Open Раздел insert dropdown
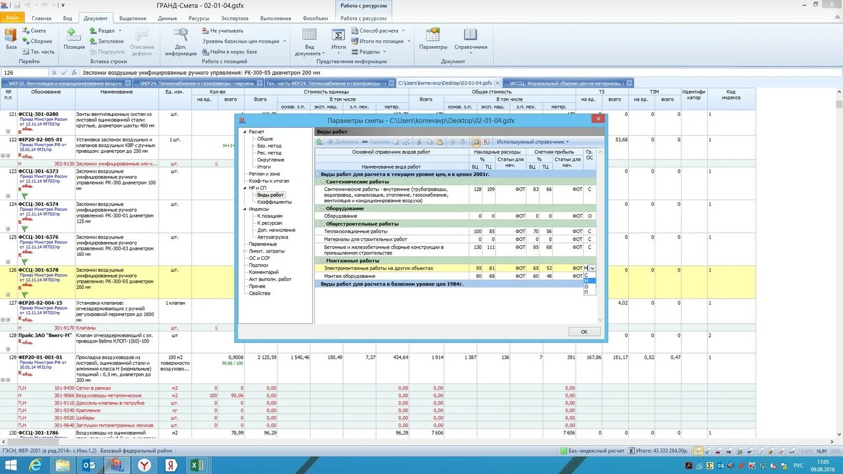This screenshot has width=843, height=474. [x=106, y=31]
